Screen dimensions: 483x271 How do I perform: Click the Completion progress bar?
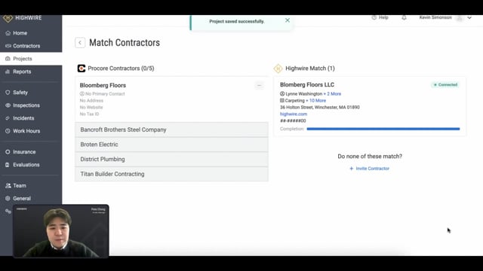(x=383, y=129)
